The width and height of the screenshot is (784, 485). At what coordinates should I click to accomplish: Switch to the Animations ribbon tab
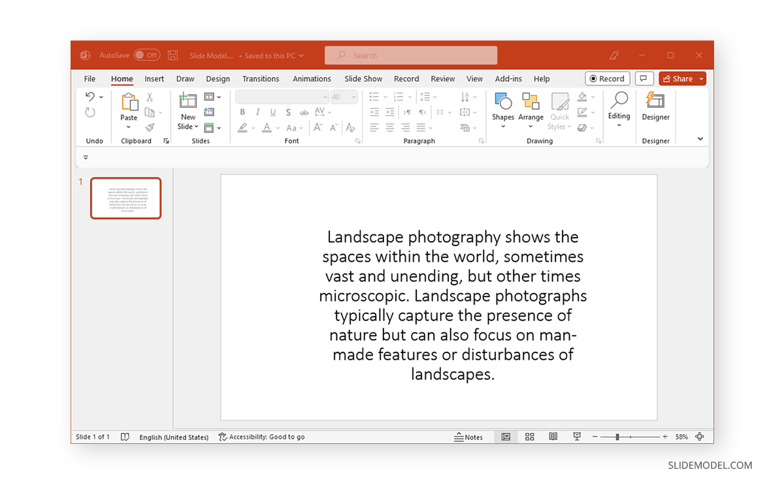coord(312,78)
